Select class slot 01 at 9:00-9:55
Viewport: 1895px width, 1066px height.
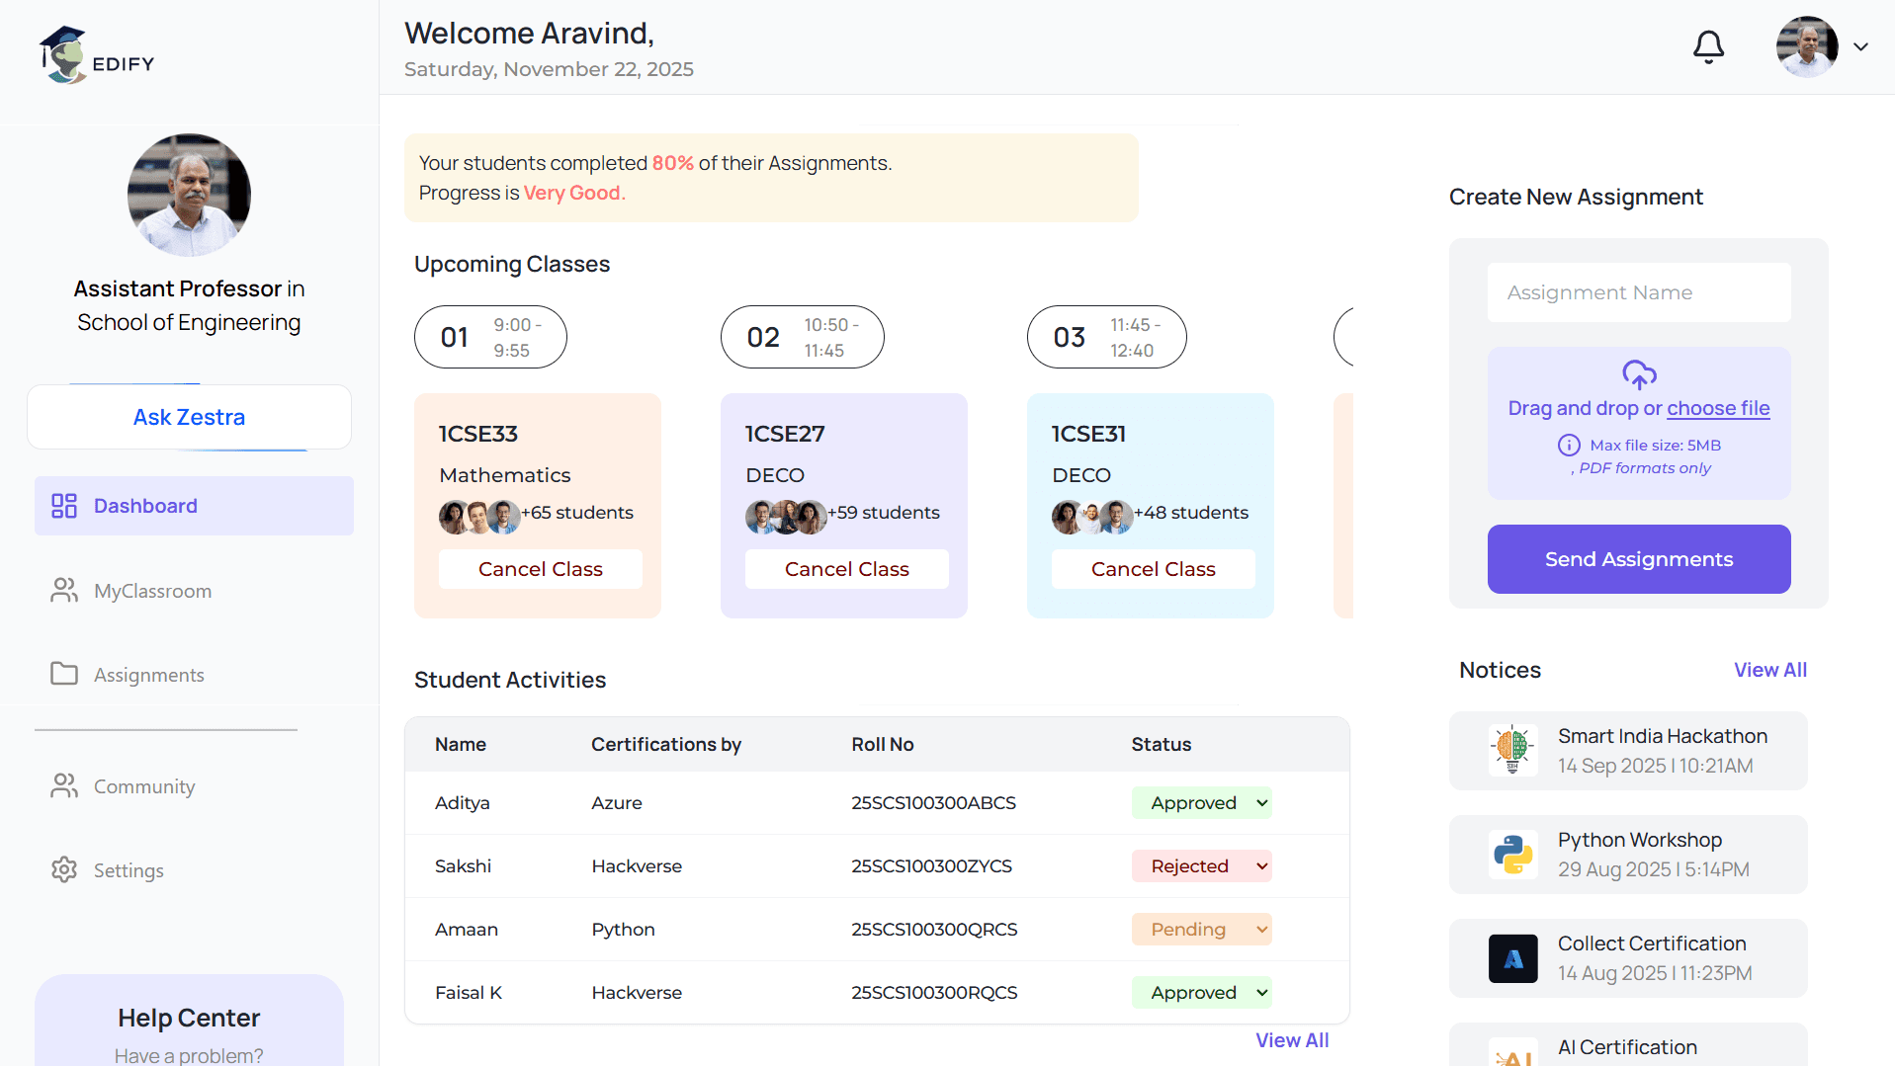[x=490, y=337]
